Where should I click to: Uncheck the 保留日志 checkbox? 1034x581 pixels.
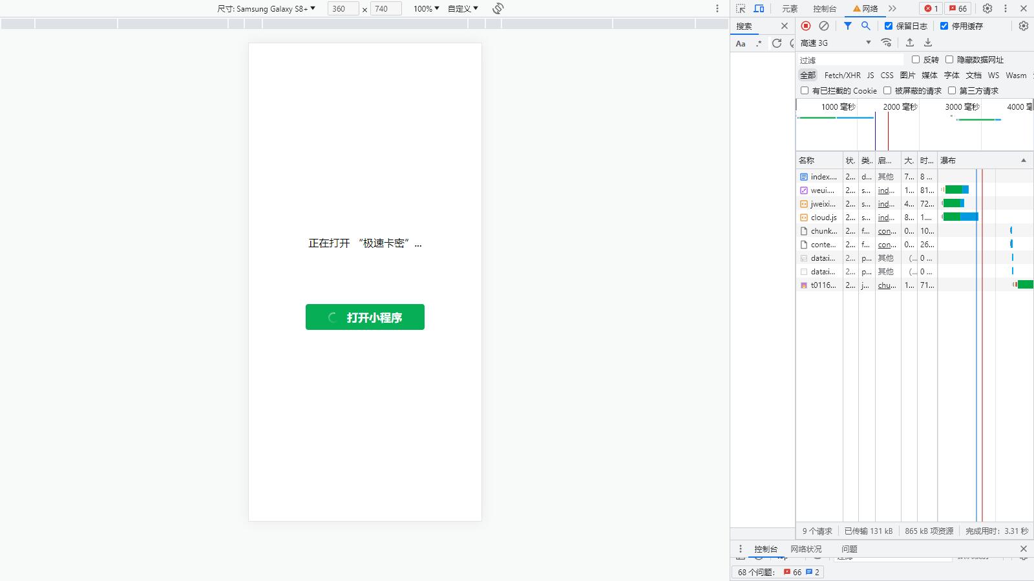click(x=889, y=26)
